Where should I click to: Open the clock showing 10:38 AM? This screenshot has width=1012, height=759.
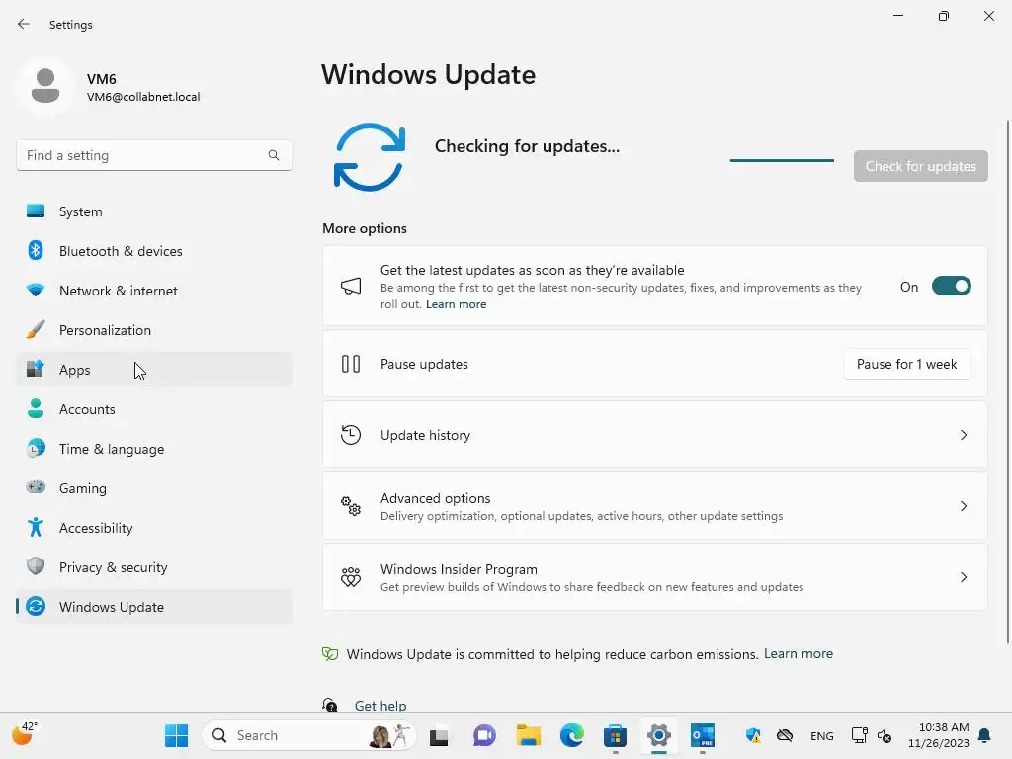939,735
